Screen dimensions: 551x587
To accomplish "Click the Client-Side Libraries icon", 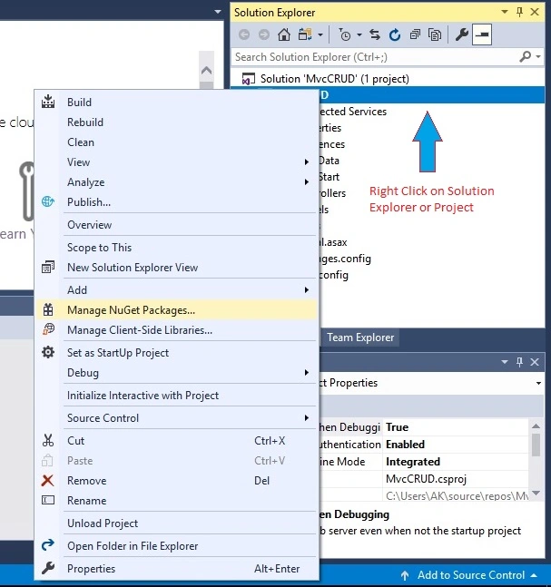I will click(48, 329).
